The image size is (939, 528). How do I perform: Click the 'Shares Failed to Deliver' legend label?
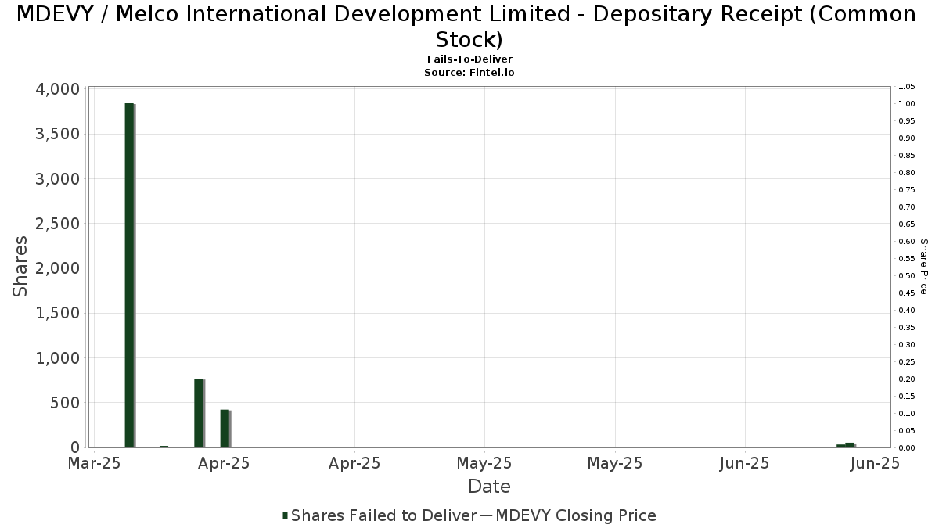coord(383,515)
